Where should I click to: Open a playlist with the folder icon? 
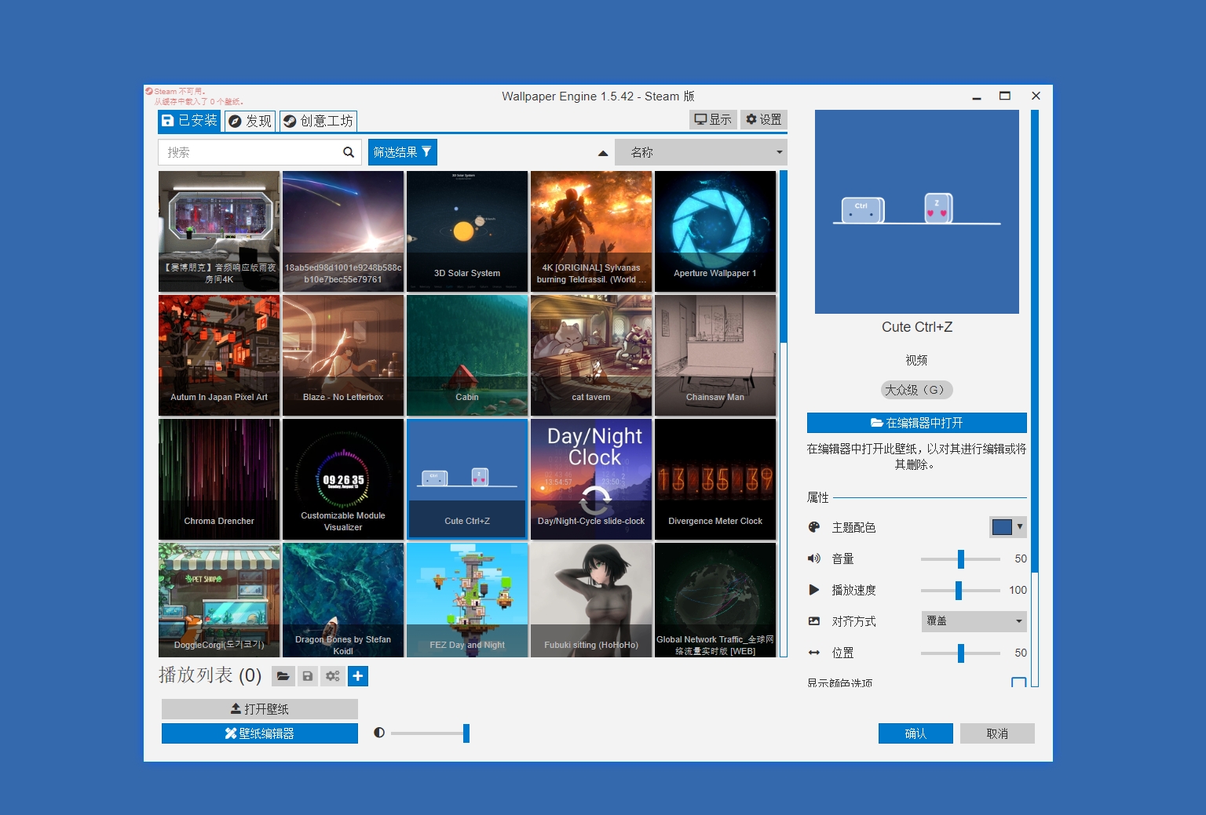[x=283, y=675]
